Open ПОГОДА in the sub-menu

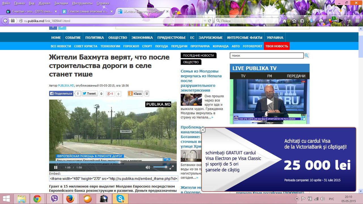coord(161,46)
